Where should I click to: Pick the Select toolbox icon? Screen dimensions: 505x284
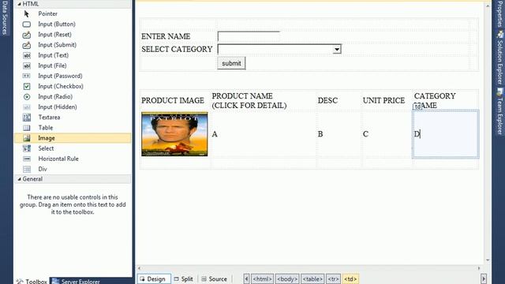click(x=27, y=148)
